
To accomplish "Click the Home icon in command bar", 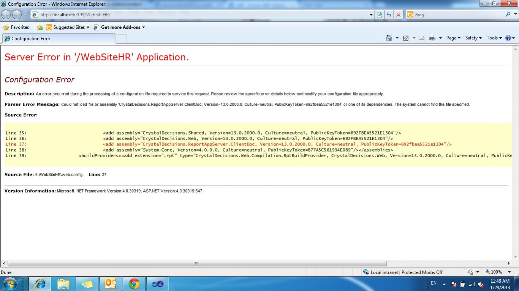I will [x=389, y=38].
